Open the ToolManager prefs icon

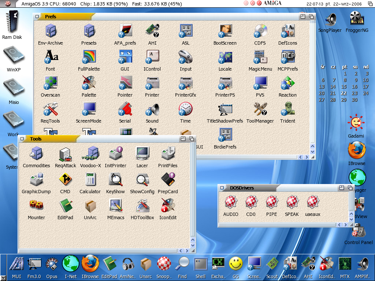[x=260, y=109]
